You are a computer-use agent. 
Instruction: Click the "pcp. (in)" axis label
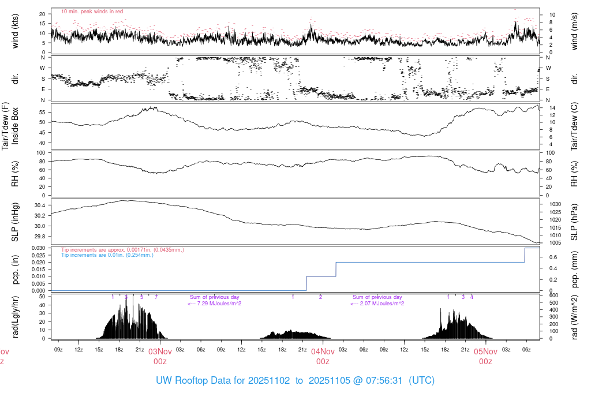[15, 270]
